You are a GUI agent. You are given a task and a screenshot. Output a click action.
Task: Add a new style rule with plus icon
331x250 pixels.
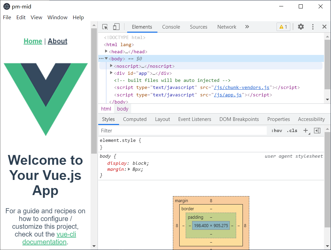[x=305, y=130]
